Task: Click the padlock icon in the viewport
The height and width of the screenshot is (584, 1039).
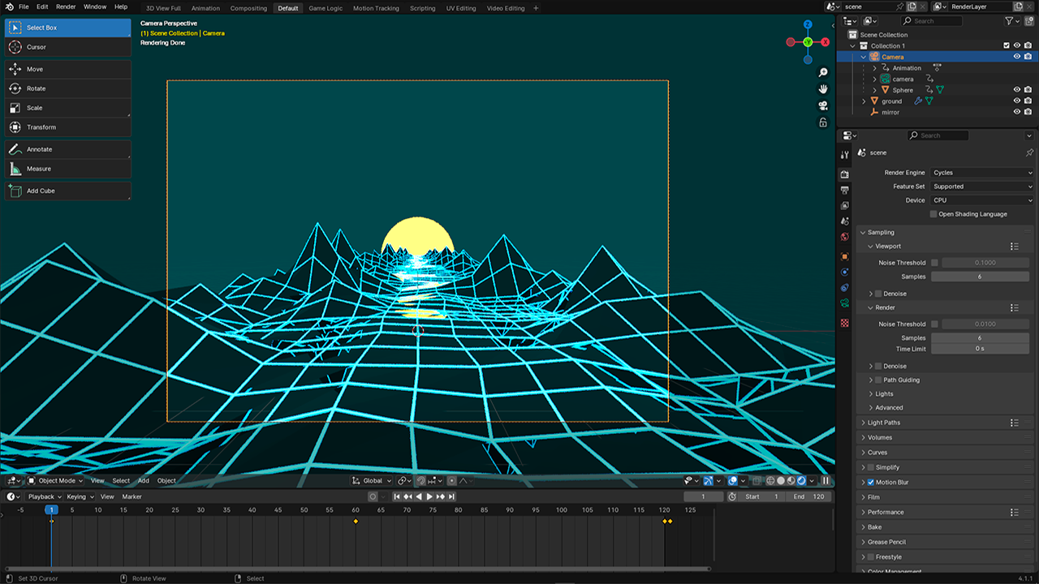Action: click(x=823, y=122)
